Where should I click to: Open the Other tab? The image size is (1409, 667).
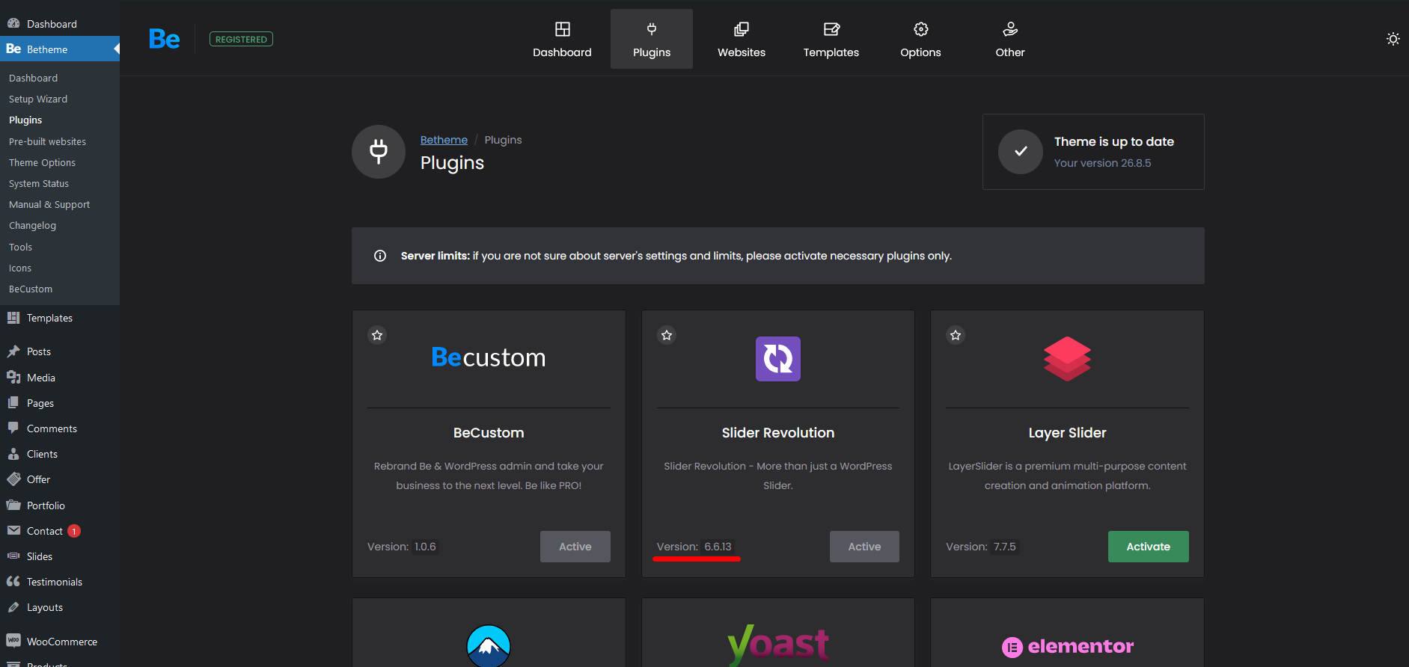pyautogui.click(x=1010, y=39)
